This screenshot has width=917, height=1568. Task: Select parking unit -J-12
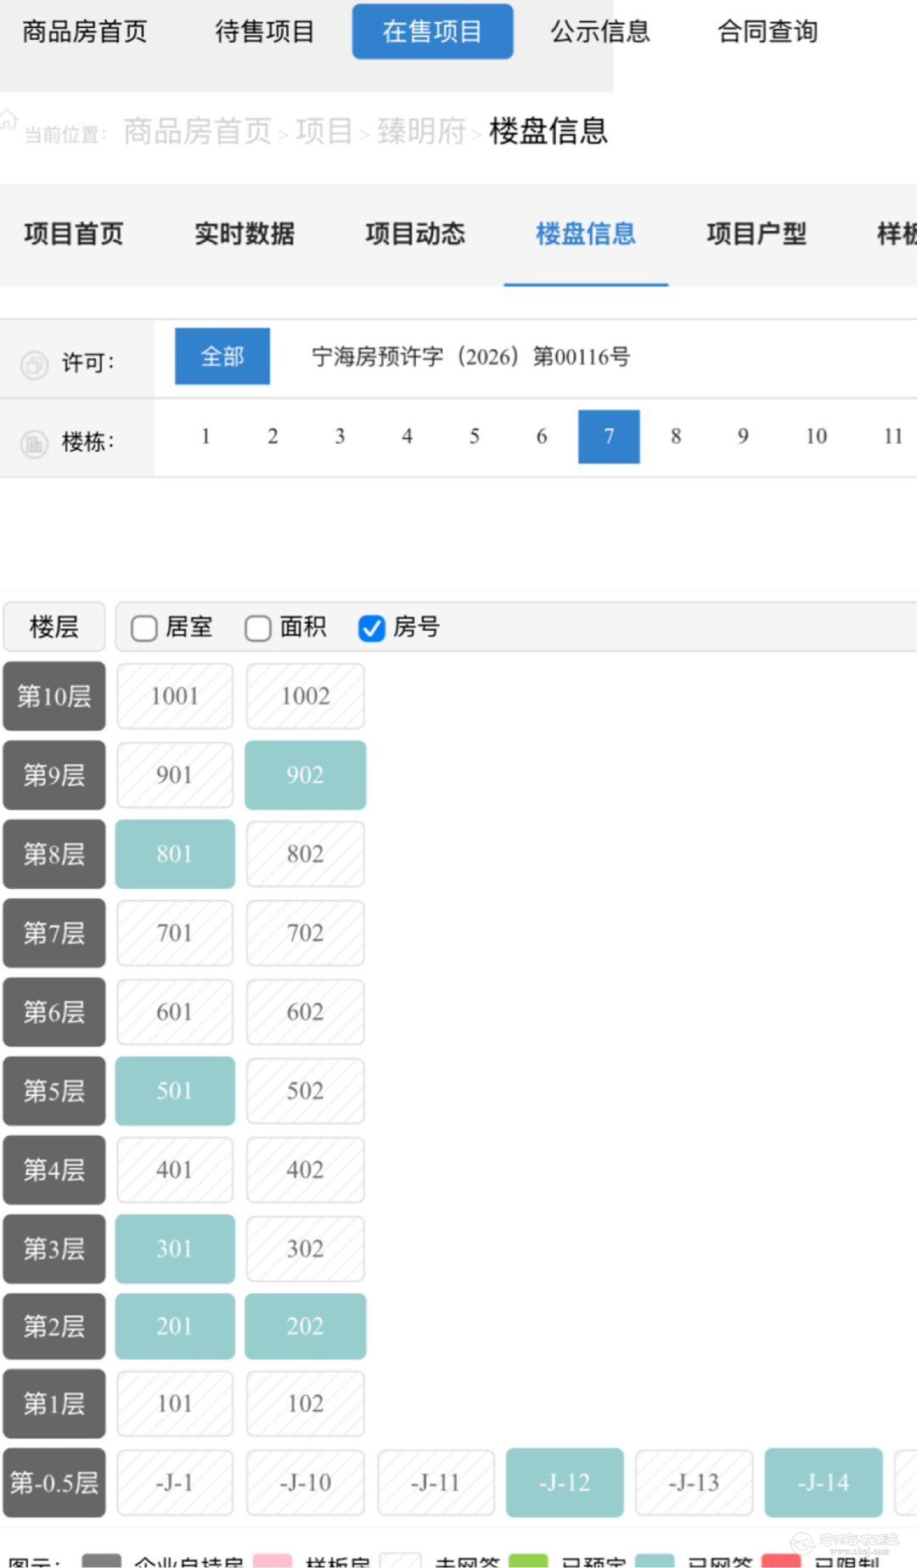pyautogui.click(x=565, y=1483)
